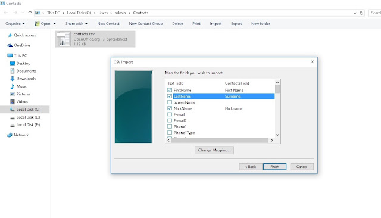381x218 pixels.
Task: Click the Local Disk (C:) drive icon
Action: coord(13,110)
